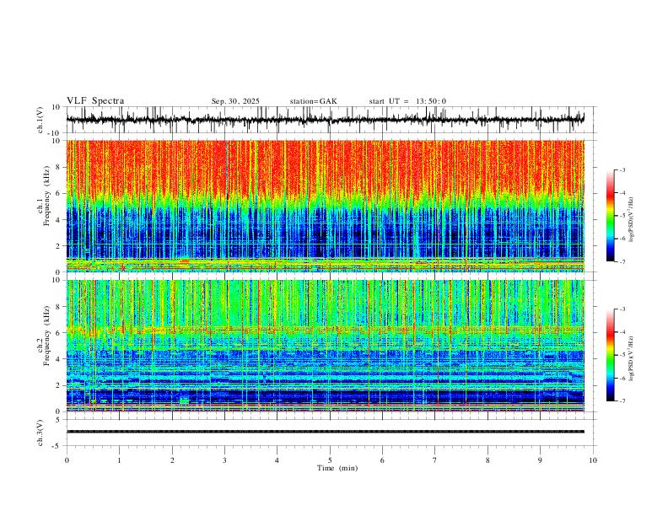Click time axis tick label '10'
Screen dimensions: 668x516
[593, 460]
